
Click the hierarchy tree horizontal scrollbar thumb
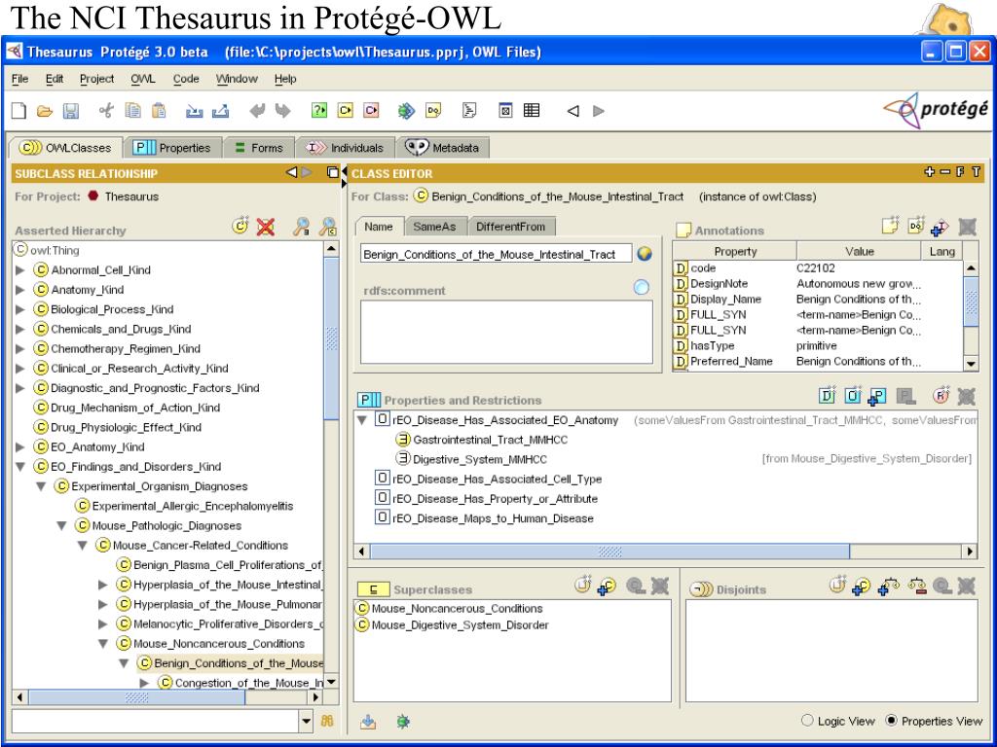click(136, 696)
